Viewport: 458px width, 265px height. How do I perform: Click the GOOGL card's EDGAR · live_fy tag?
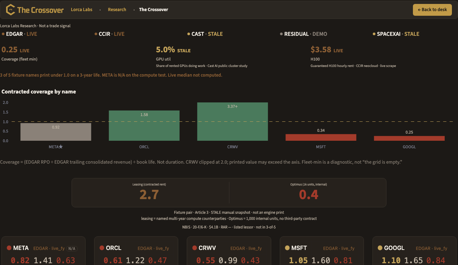tap(432, 249)
